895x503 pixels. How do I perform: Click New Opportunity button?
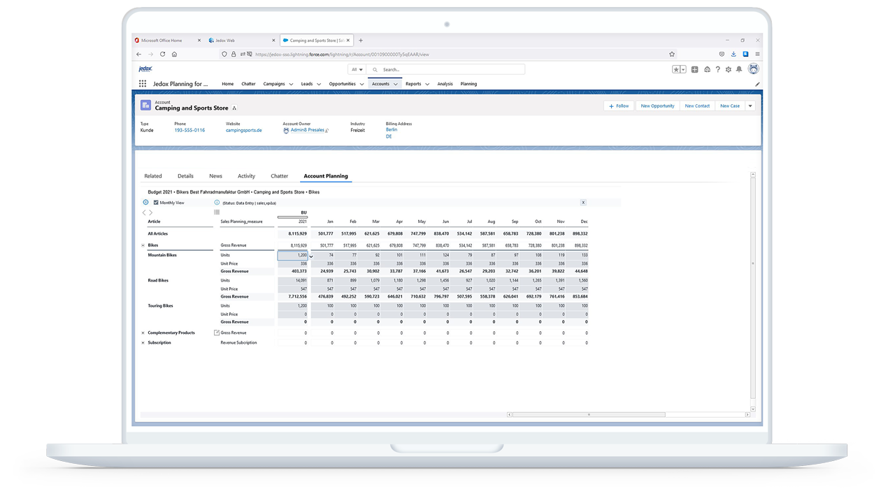tap(657, 106)
